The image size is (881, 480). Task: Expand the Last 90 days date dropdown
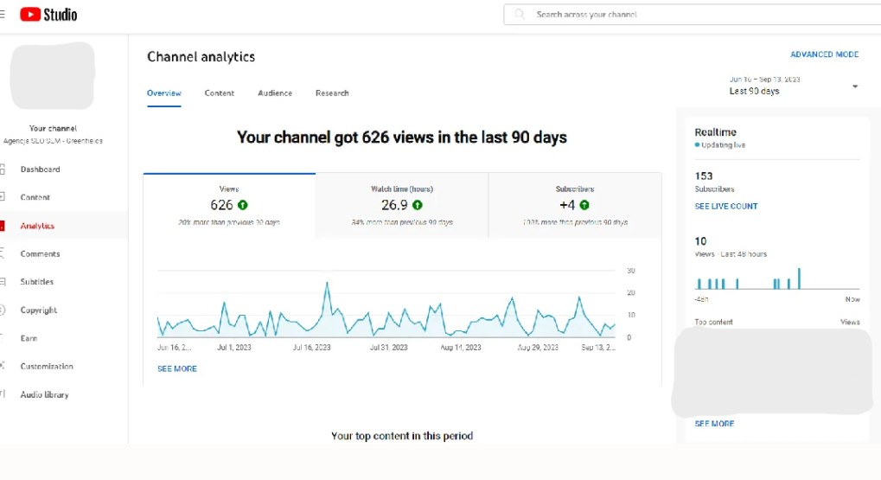click(x=854, y=86)
